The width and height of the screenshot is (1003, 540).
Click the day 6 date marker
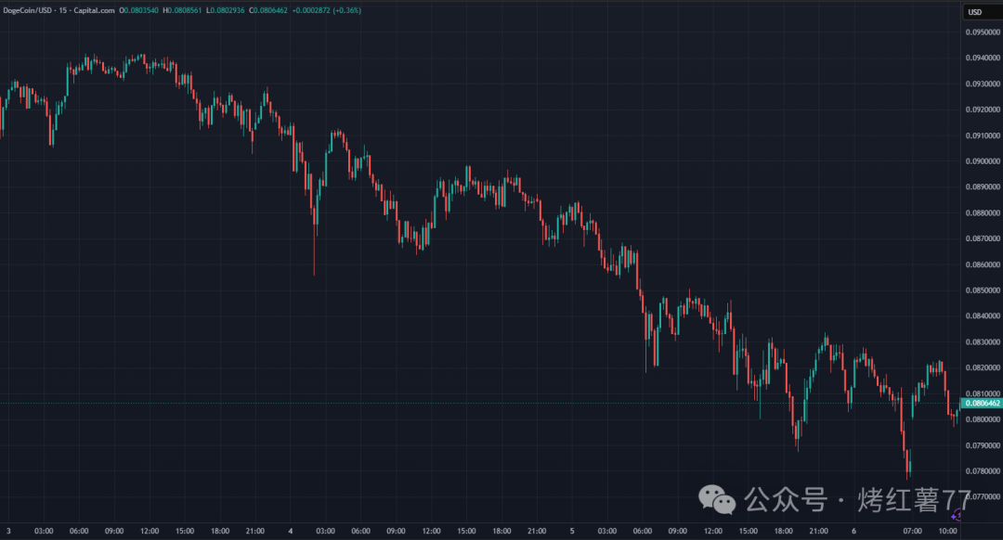tap(853, 531)
